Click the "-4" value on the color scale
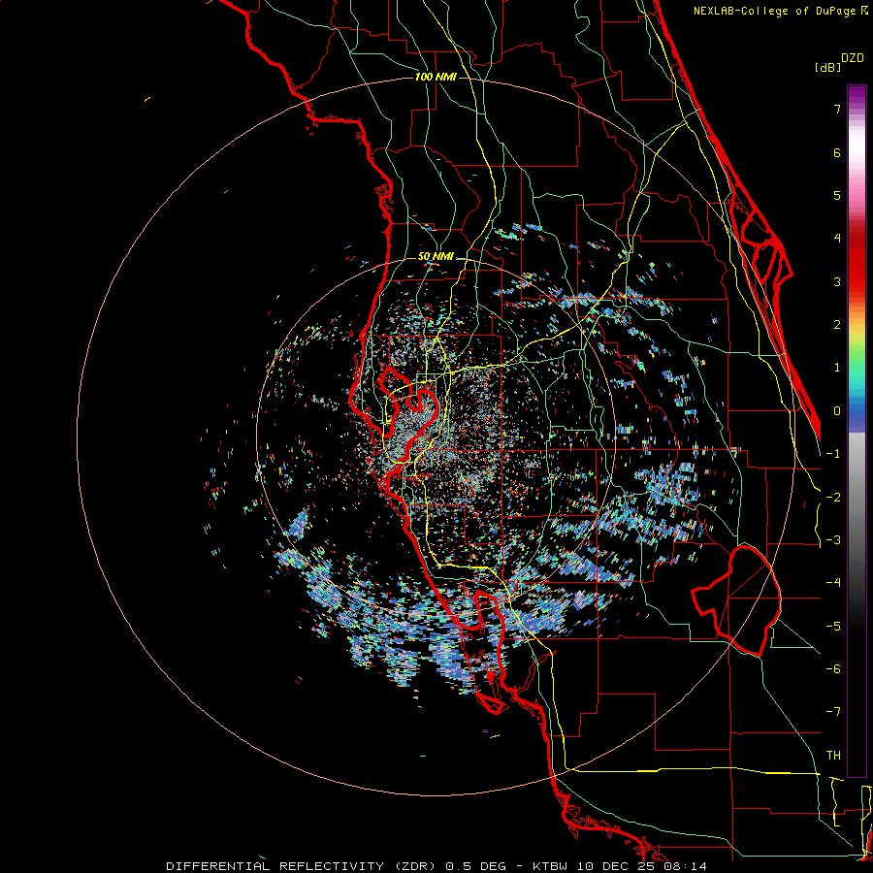This screenshot has width=873, height=873. pos(833,583)
